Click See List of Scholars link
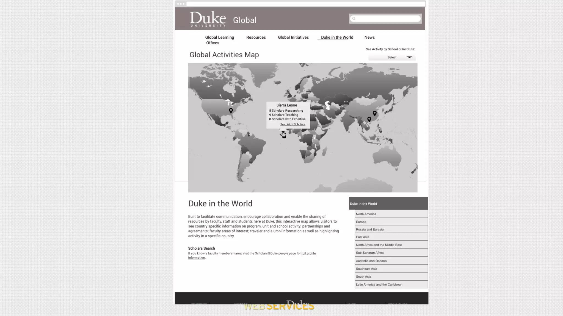This screenshot has width=563, height=316. coord(292,124)
